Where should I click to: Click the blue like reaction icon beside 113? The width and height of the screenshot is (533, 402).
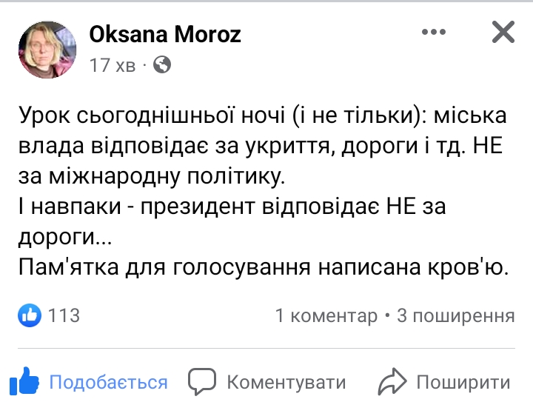[x=30, y=315]
